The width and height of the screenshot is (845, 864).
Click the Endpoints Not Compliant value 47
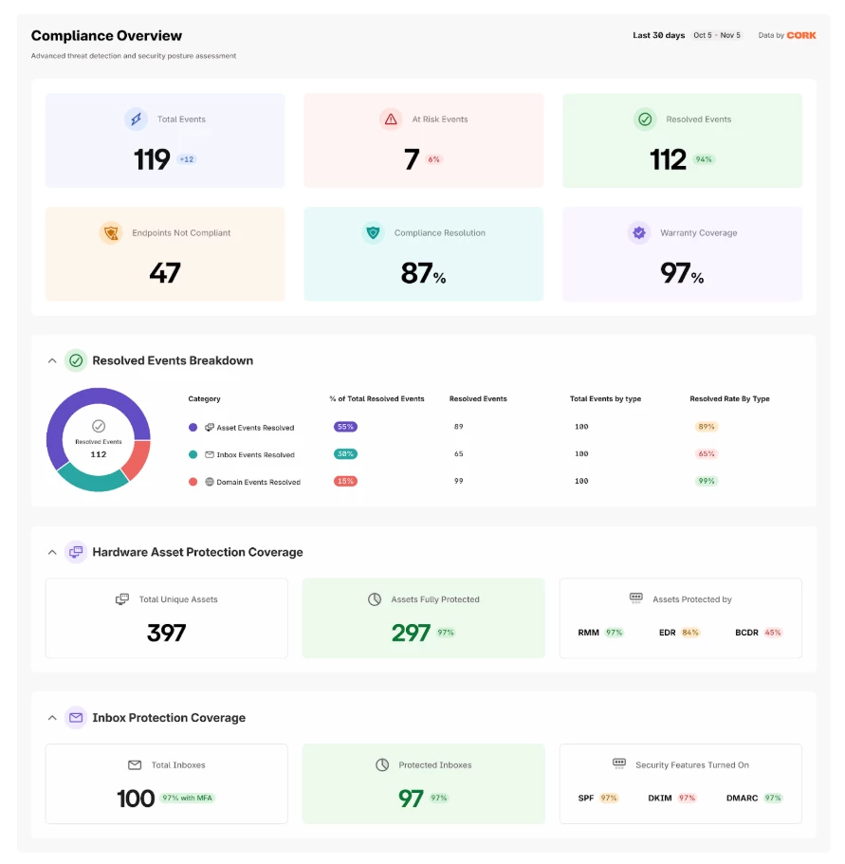click(165, 273)
